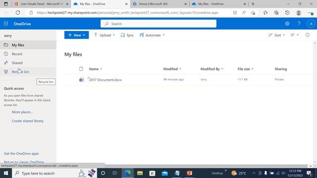This screenshot has width=317, height=178.
Task: Close the User Details Panel tab
Action: coord(67,4)
